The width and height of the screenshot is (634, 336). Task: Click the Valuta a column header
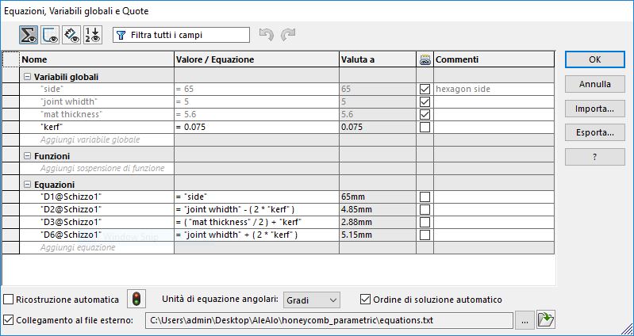[378, 59]
